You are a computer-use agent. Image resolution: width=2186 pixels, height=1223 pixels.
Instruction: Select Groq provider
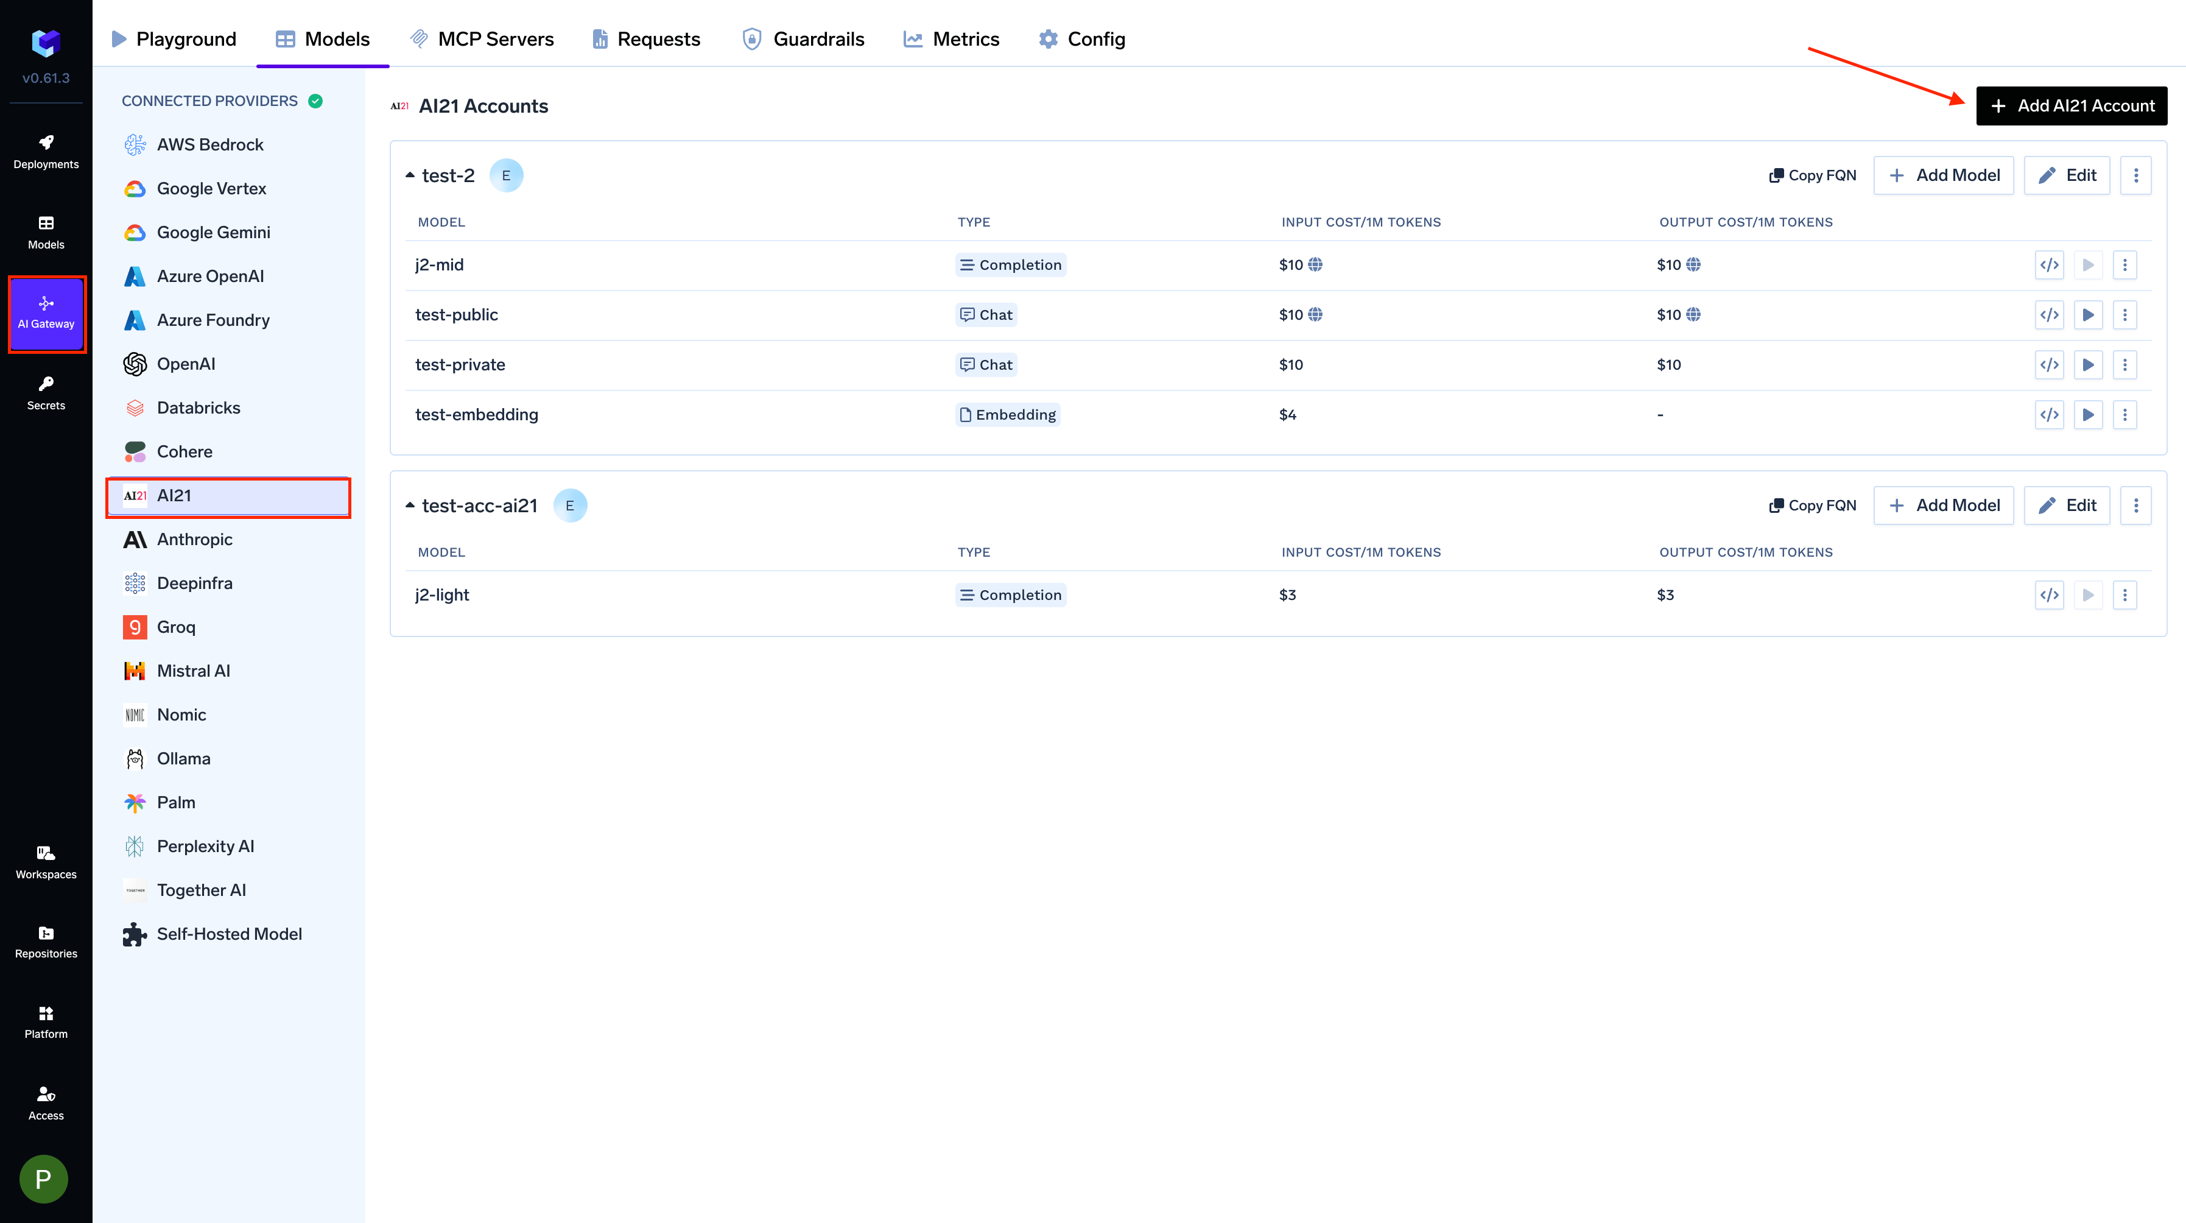[229, 627]
